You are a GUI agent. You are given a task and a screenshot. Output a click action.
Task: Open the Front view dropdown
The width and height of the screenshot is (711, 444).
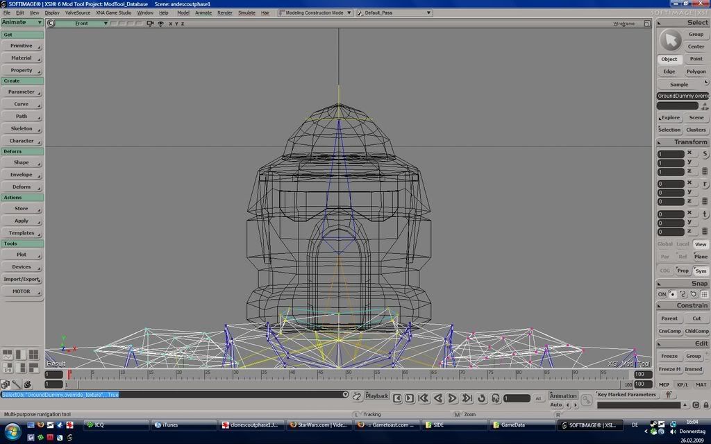pyautogui.click(x=82, y=24)
